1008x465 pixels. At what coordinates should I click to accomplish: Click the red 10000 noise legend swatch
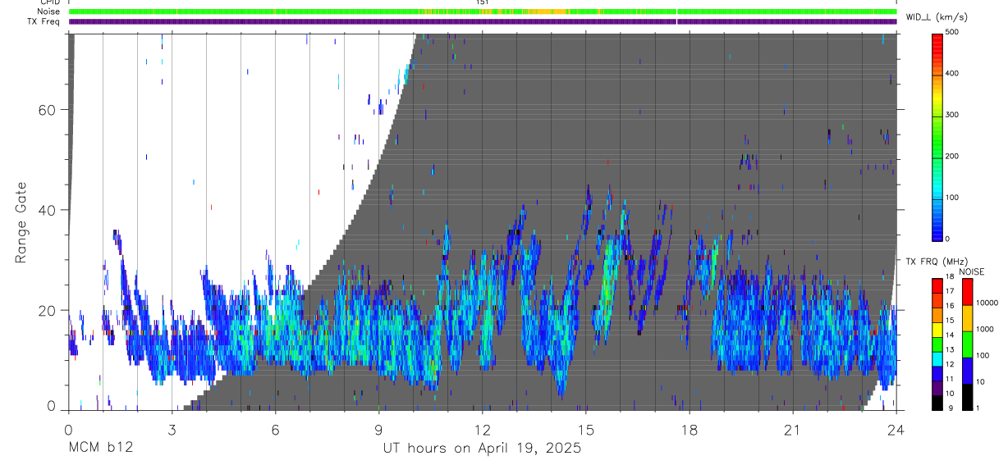(x=967, y=292)
